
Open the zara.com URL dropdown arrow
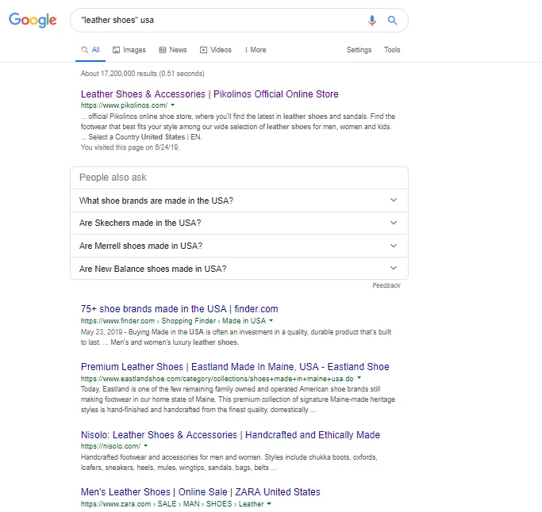pyautogui.click(x=269, y=503)
